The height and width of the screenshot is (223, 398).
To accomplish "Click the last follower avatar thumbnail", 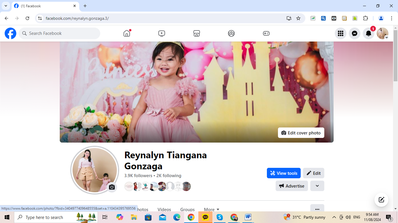I will pos(186,186).
